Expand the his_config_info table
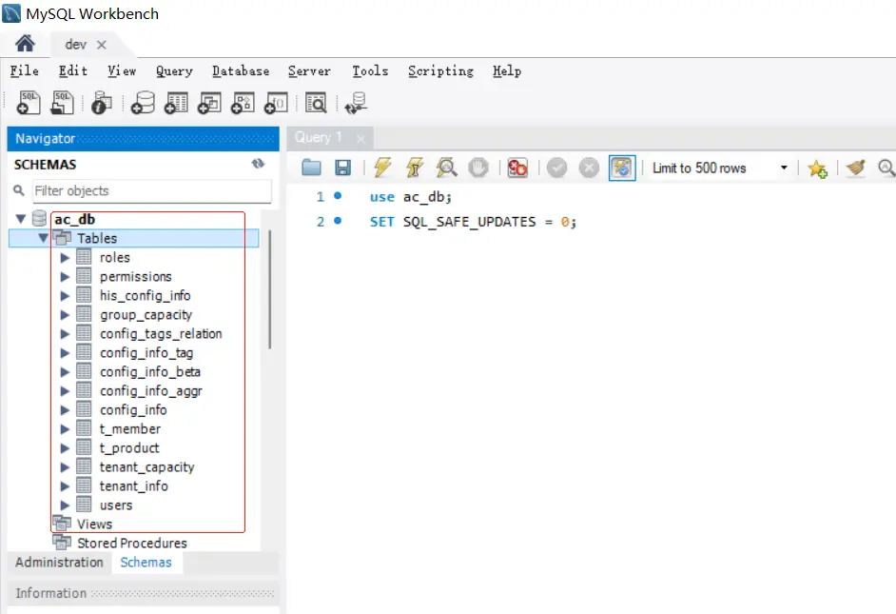 [65, 295]
